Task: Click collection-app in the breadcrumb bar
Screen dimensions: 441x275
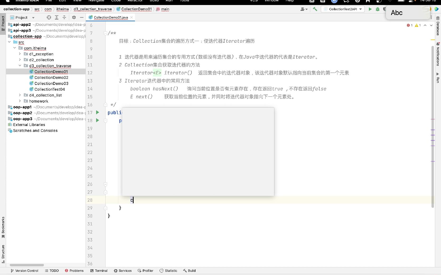Action: [17, 9]
